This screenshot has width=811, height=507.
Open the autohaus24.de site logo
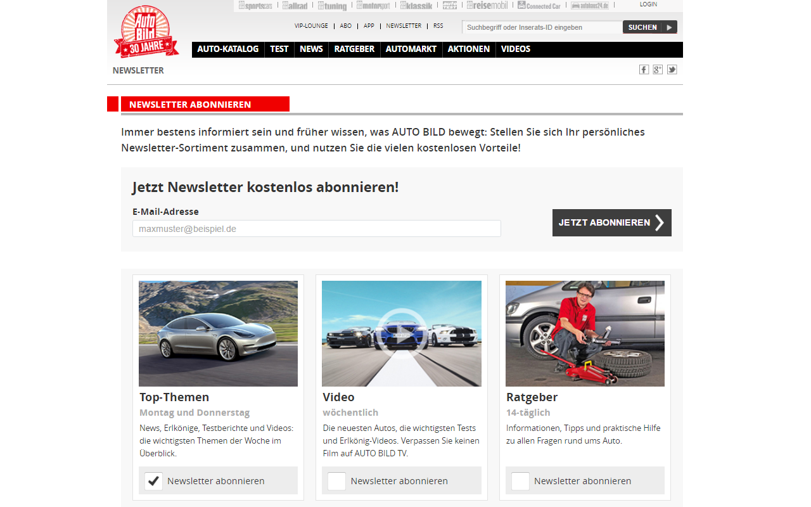[590, 6]
